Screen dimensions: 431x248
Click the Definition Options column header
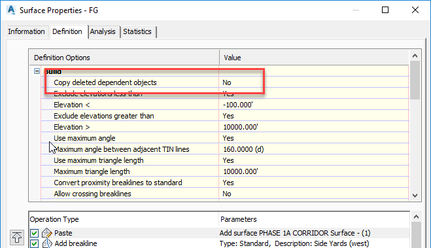[124, 58]
